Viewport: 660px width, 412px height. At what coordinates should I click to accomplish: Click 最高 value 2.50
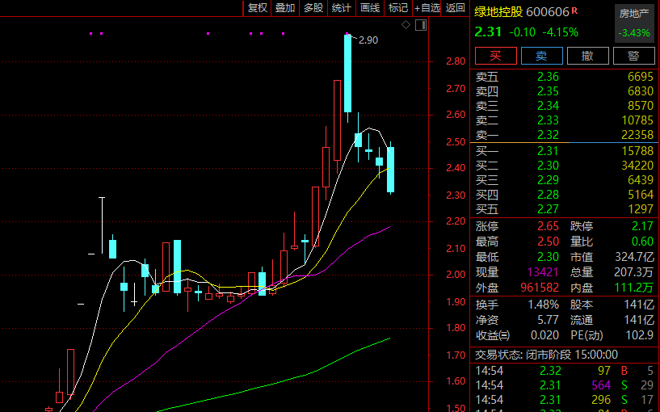[548, 242]
